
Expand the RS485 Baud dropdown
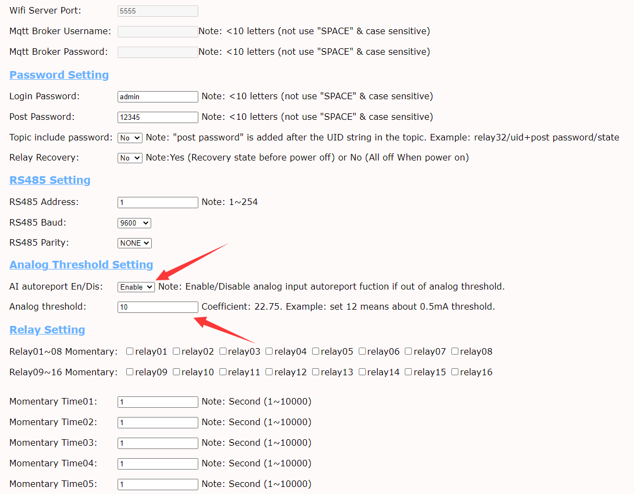click(x=134, y=223)
